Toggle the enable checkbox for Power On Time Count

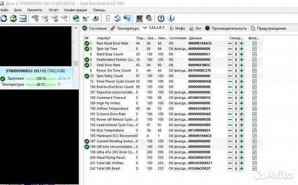pyautogui.click(x=255, y=70)
